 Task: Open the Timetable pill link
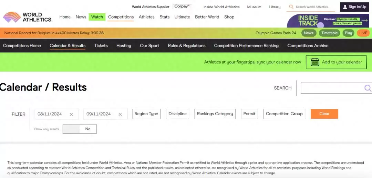pos(330,33)
